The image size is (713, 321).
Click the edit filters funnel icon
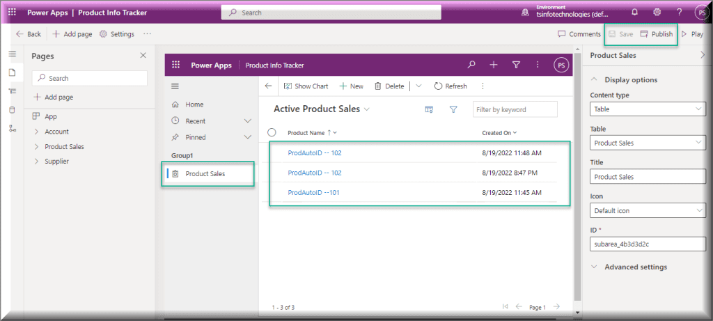coord(453,109)
